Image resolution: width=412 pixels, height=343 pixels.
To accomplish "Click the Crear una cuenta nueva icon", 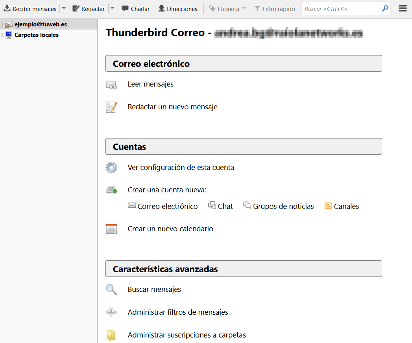I will pyautogui.click(x=112, y=190).
